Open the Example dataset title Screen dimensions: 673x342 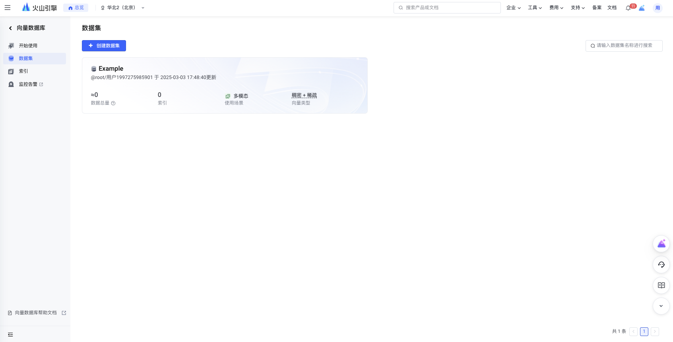[x=111, y=69]
